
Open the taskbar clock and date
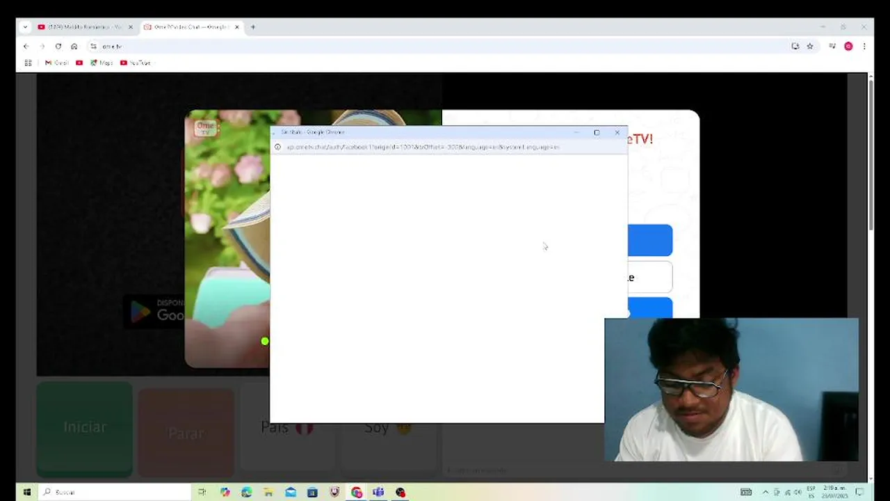[833, 492]
